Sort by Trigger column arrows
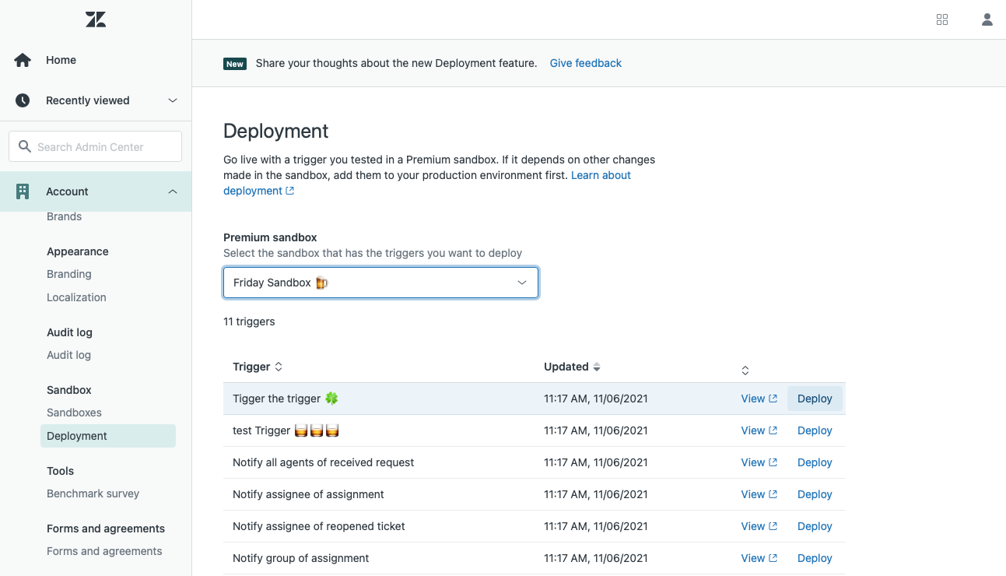 (279, 367)
